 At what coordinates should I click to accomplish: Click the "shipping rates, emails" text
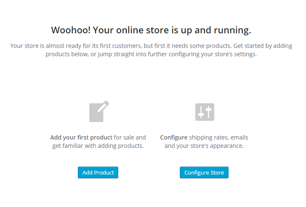(x=219, y=138)
